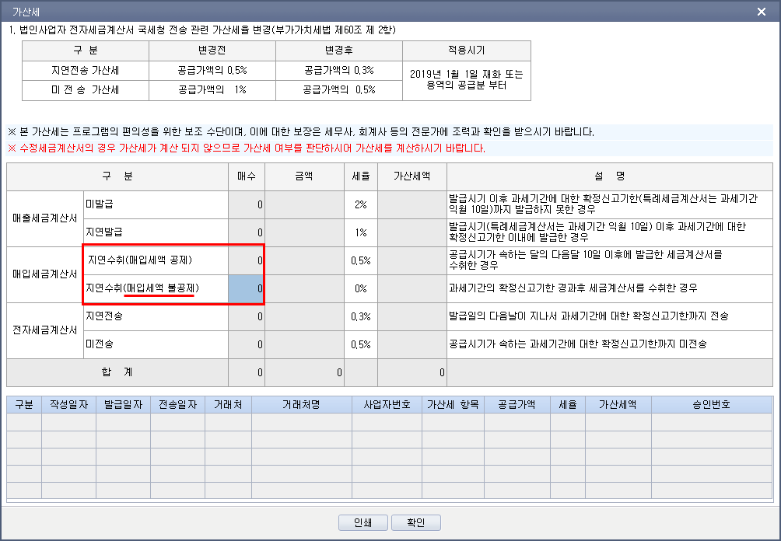Click the red 수정세금계산서 warning notice

pyautogui.click(x=247, y=148)
